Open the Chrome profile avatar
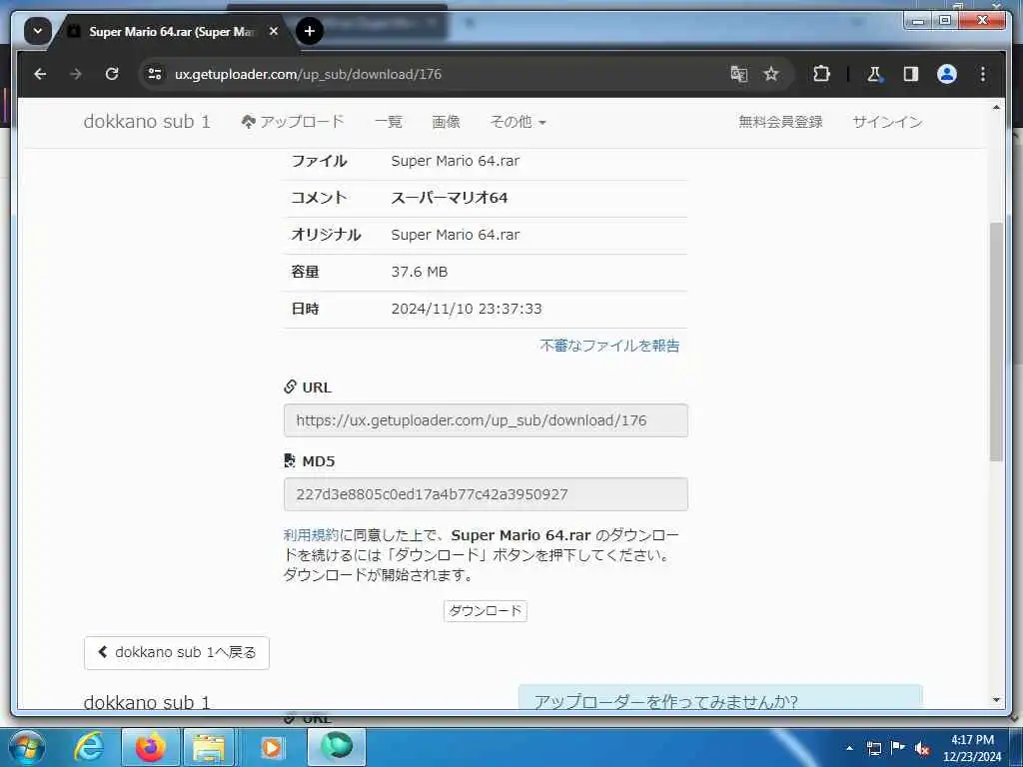This screenshot has width=1023, height=767. pos(947,74)
